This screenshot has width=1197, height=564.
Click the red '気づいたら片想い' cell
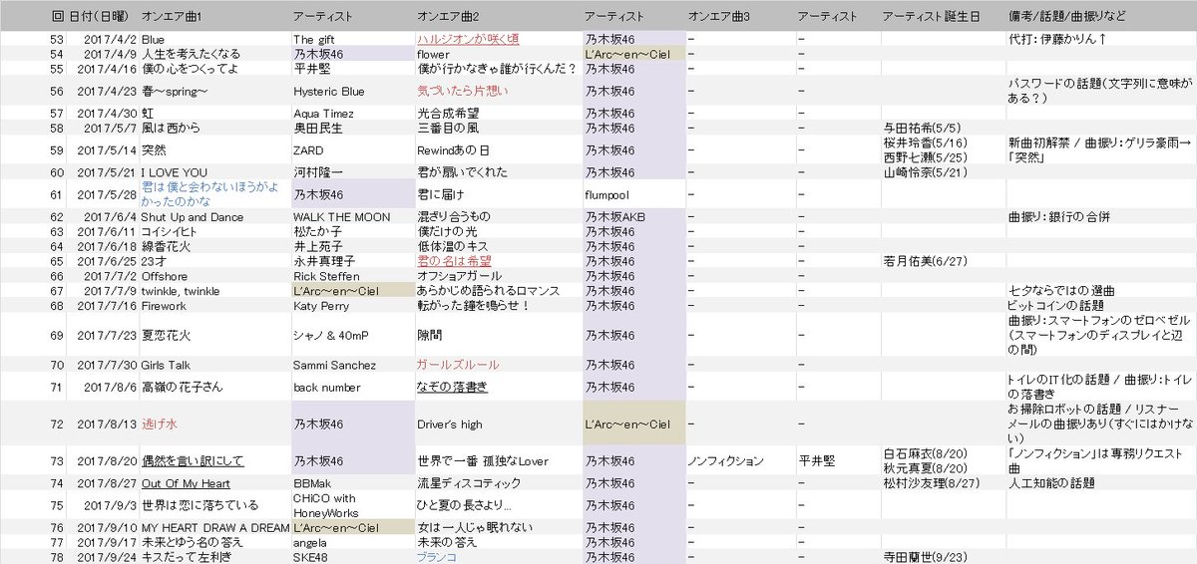tap(463, 91)
